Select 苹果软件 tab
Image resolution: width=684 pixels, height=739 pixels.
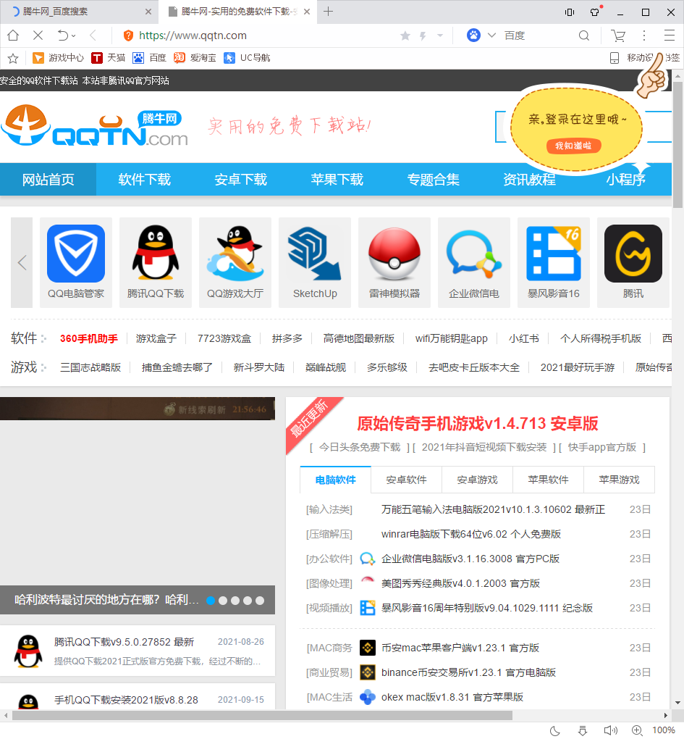548,480
